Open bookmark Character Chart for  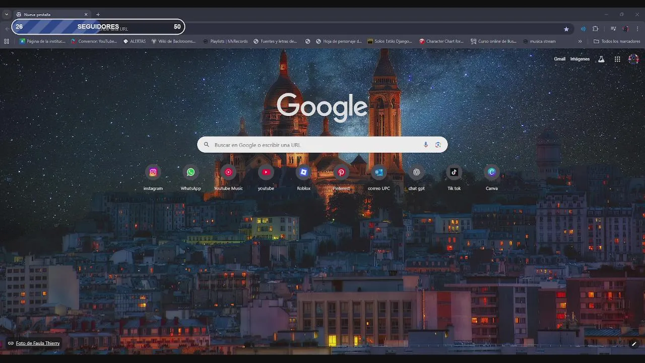[441, 41]
